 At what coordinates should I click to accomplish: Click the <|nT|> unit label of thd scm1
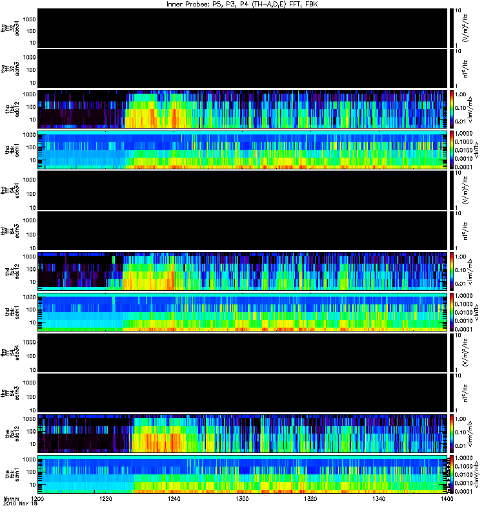click(476, 312)
